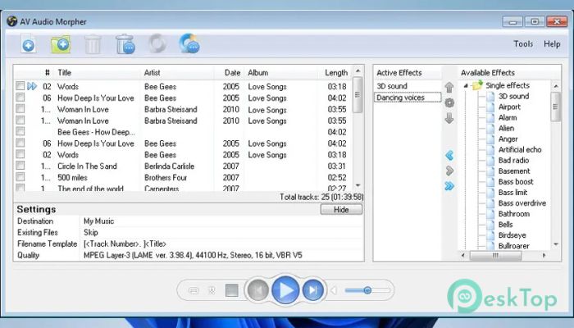Remove effect with gray right chevron
This screenshot has height=328, width=574.
449,171
